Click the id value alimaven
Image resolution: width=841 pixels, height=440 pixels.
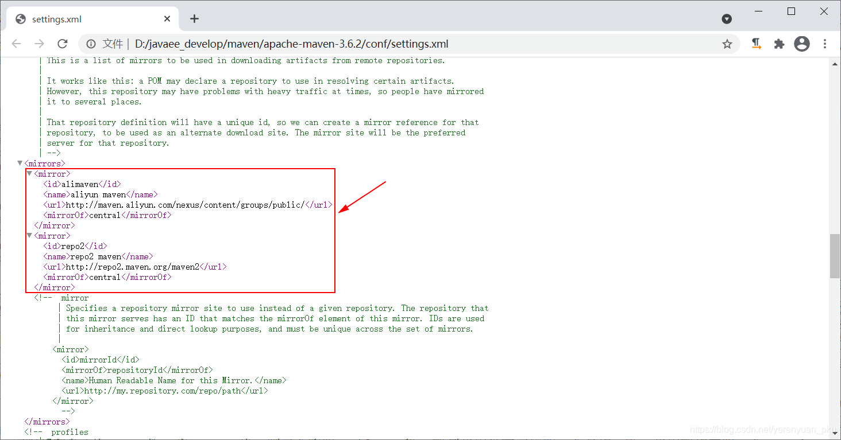(80, 184)
